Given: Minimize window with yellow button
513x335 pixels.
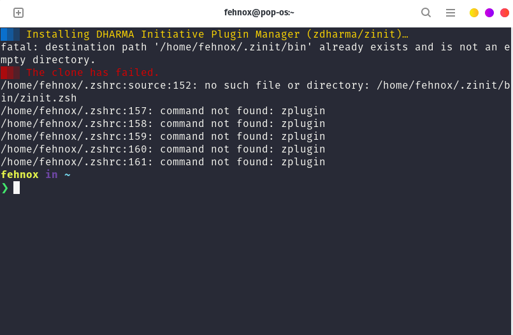Looking at the screenshot, I should click(x=474, y=13).
